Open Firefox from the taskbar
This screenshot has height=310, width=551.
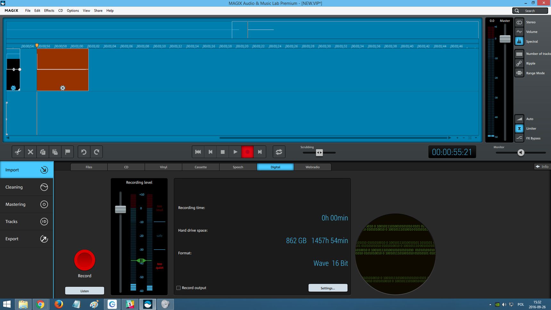point(59,304)
